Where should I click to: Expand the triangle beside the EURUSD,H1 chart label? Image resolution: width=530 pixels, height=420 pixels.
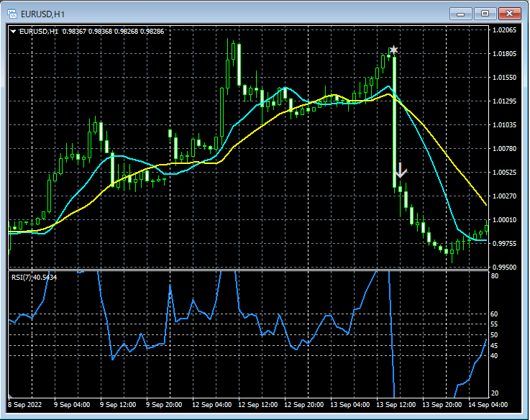(x=13, y=32)
